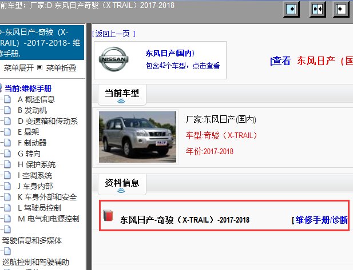Screen dimensions: 353x270
Task: Click page icon beside F 制动器
Action: tap(7, 143)
